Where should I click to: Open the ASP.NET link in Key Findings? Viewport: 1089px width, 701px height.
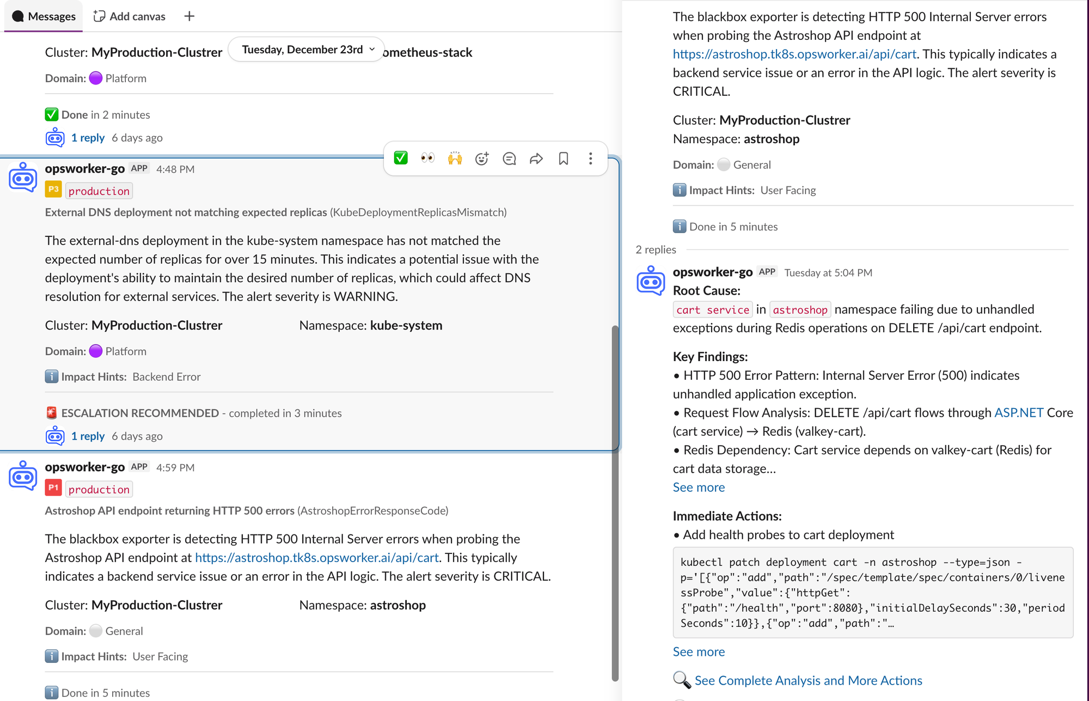click(1018, 413)
